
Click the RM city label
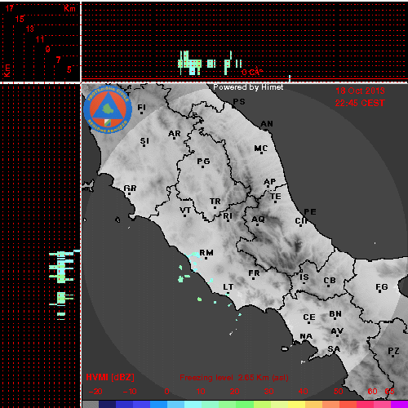click(x=206, y=253)
